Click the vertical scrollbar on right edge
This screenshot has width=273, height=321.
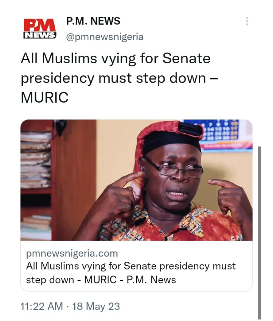click(259, 233)
